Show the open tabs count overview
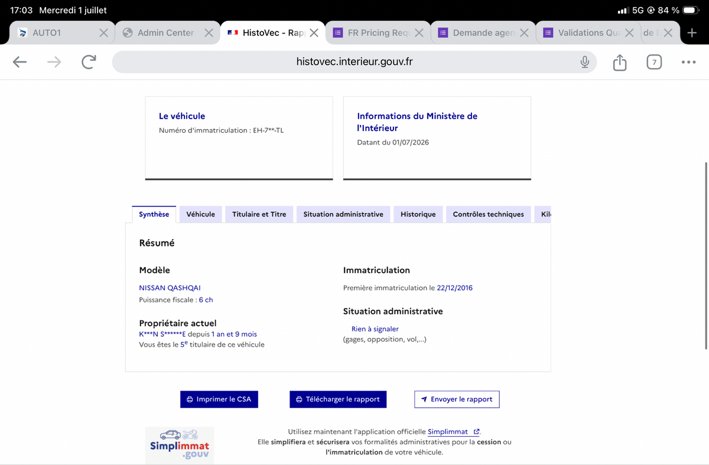Viewport: 709px width, 465px height. tap(654, 62)
